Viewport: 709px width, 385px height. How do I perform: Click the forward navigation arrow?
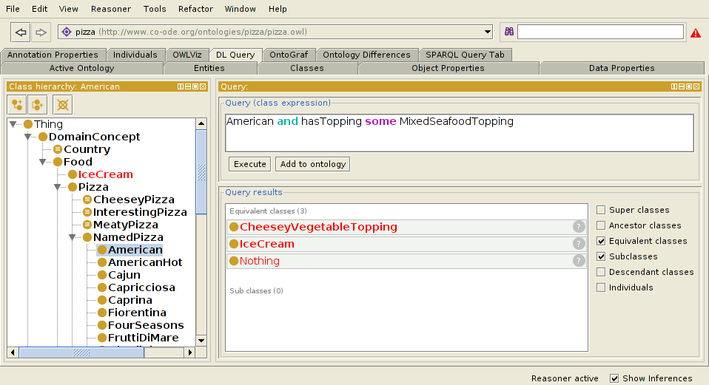click(41, 32)
